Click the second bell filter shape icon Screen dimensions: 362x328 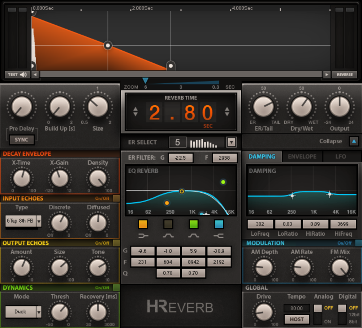pyautogui.click(x=193, y=236)
